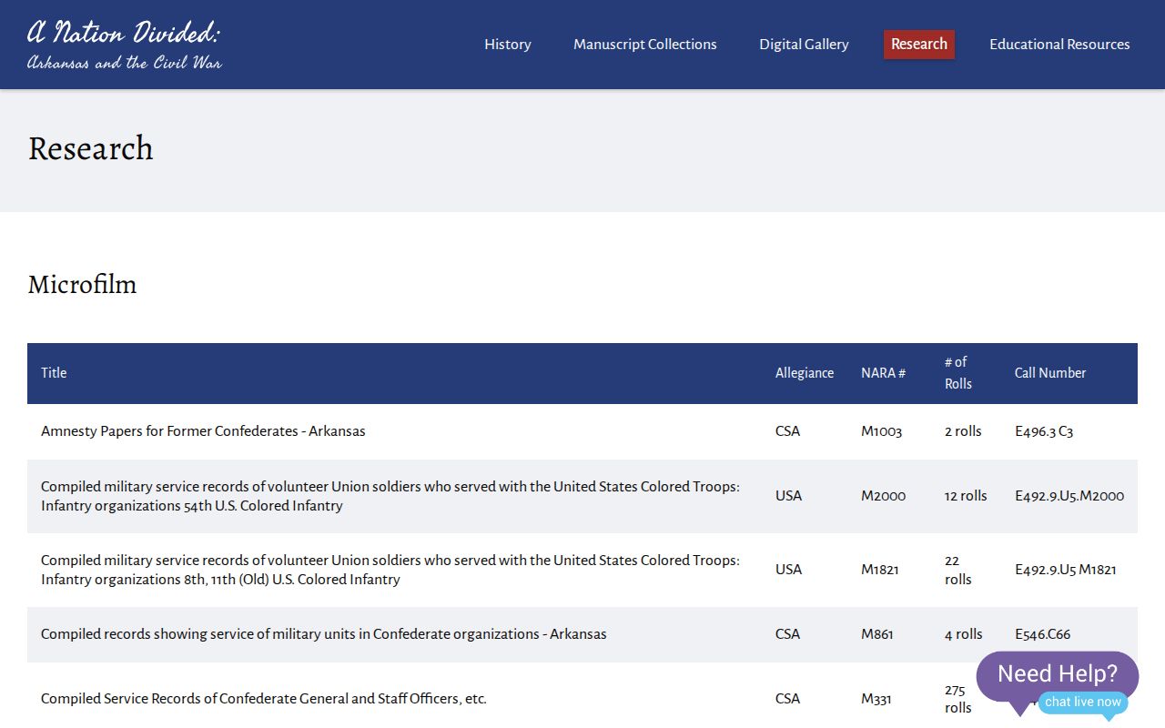Click the A Nation Divided site logo
1165x728 pixels.
click(125, 44)
